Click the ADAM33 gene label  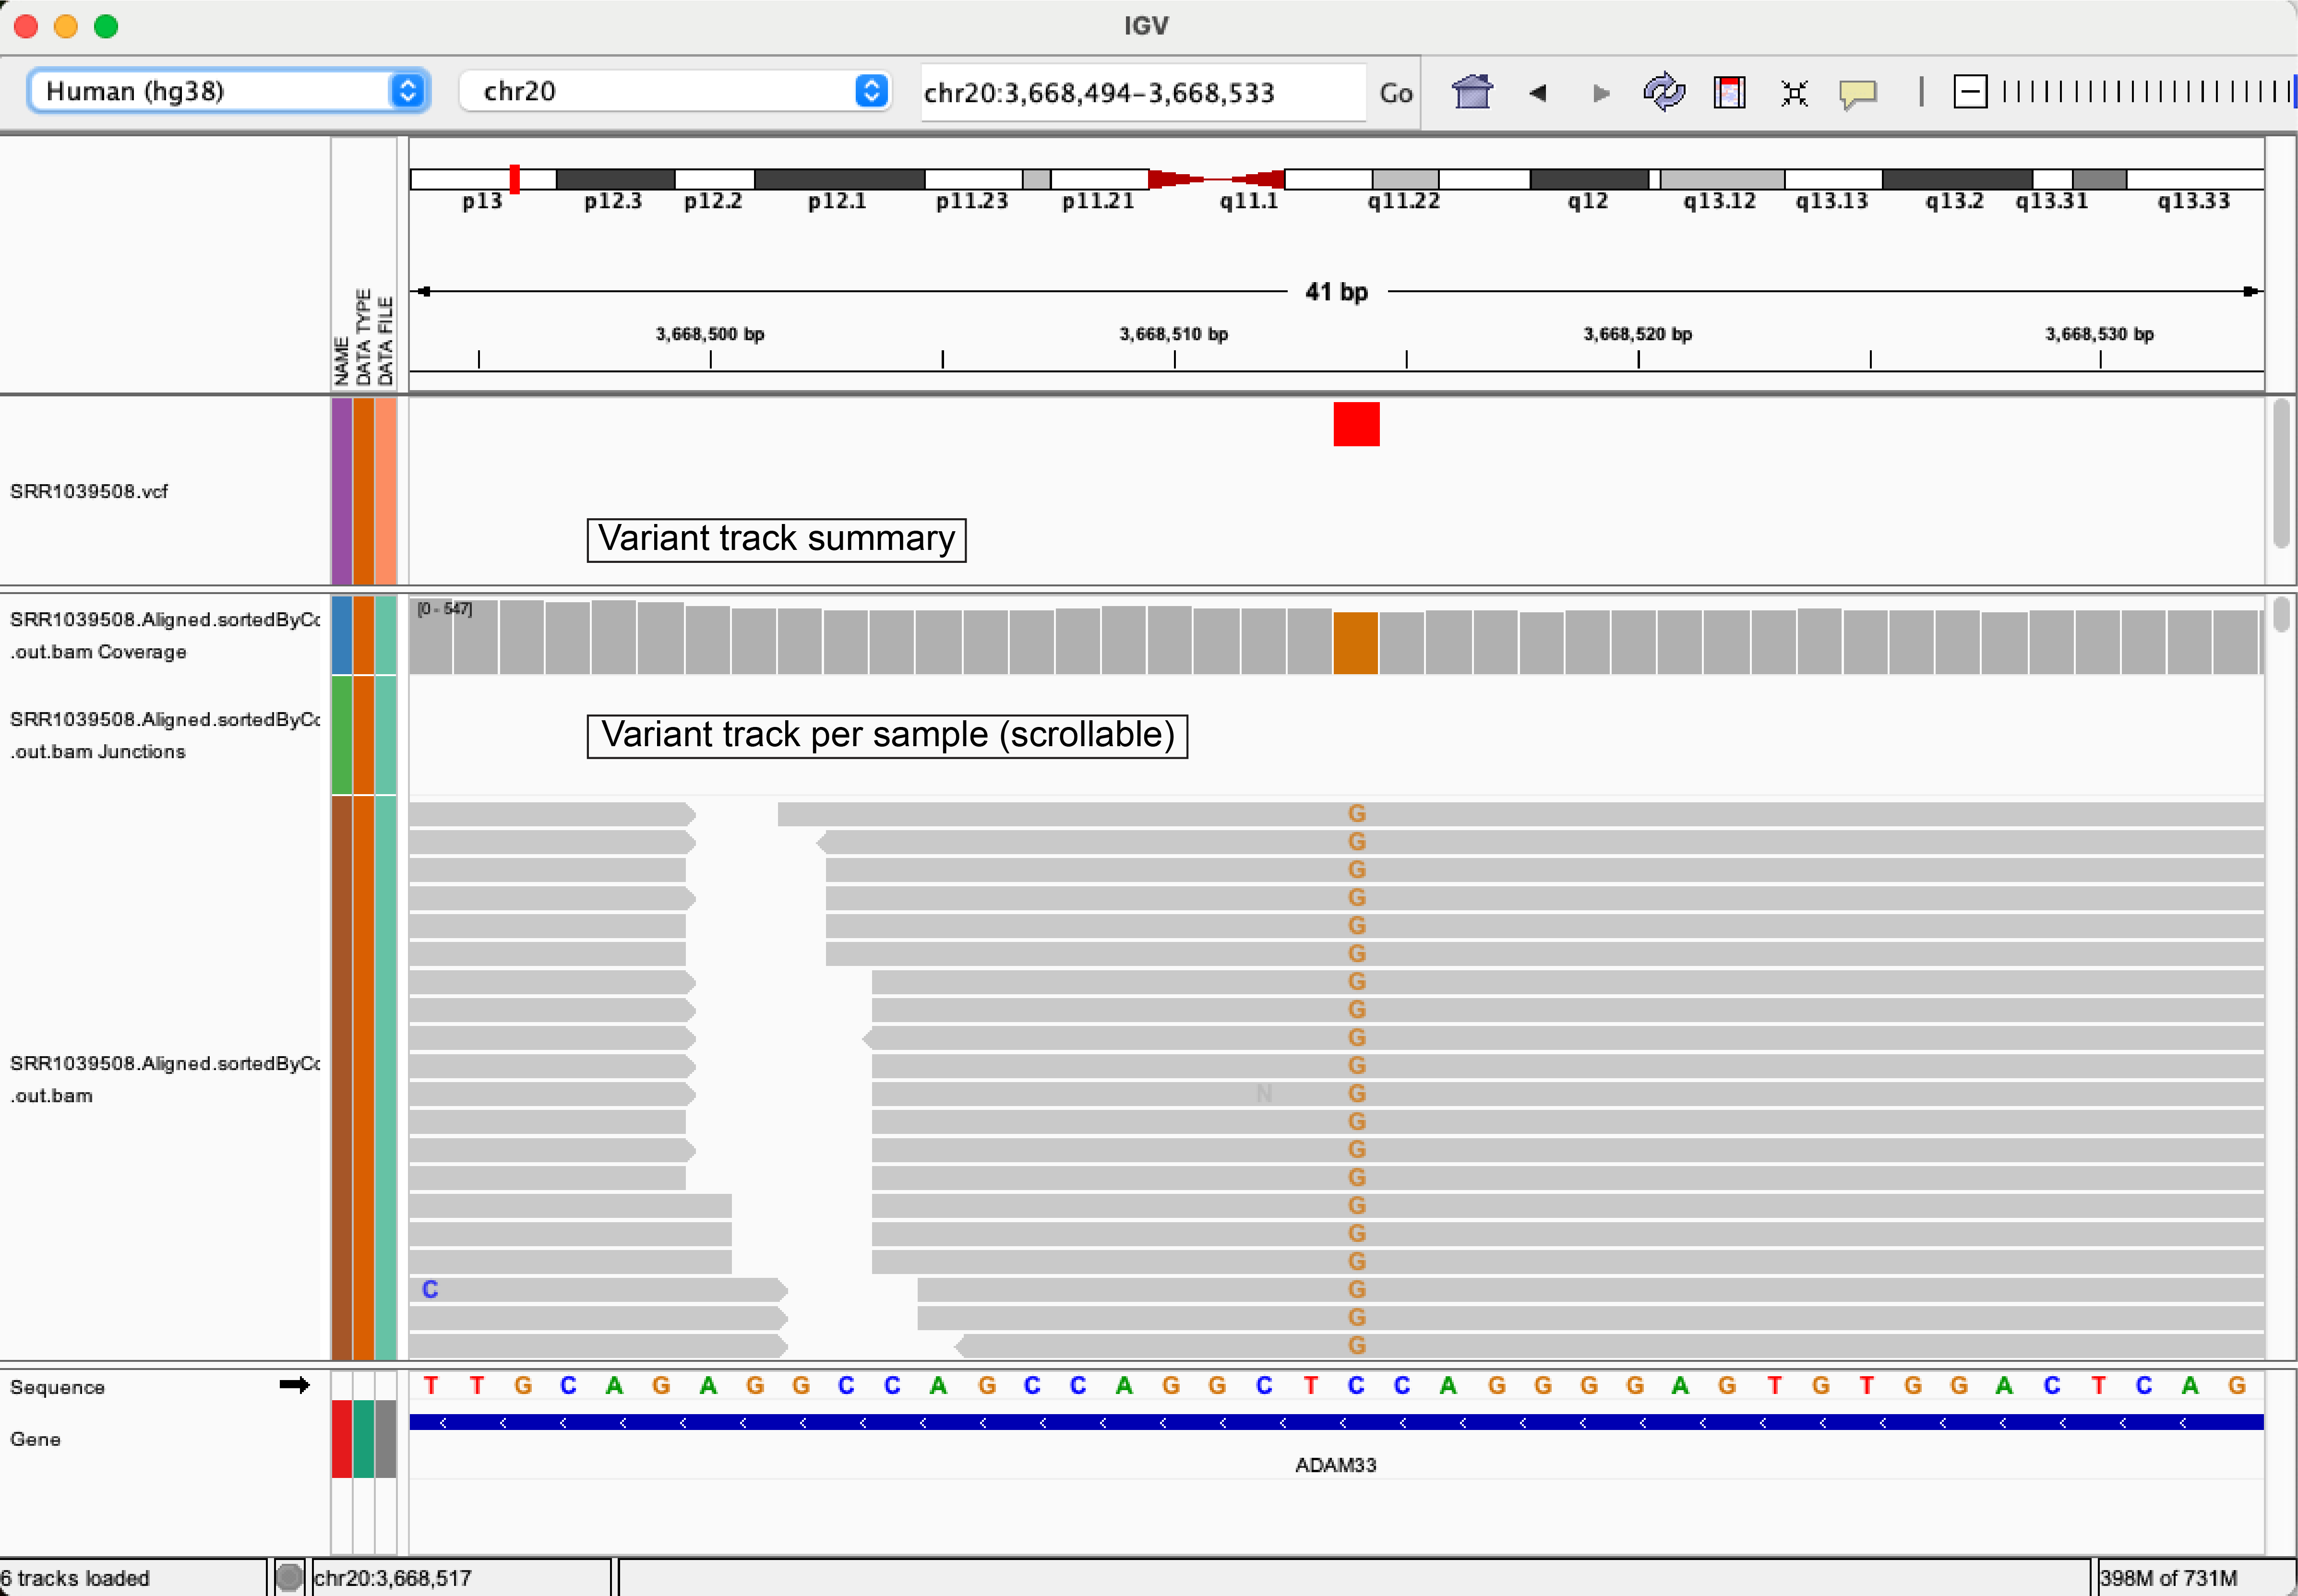1335,1465
